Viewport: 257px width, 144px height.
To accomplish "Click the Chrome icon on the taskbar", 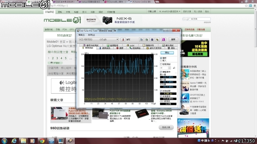I will coord(42,141).
